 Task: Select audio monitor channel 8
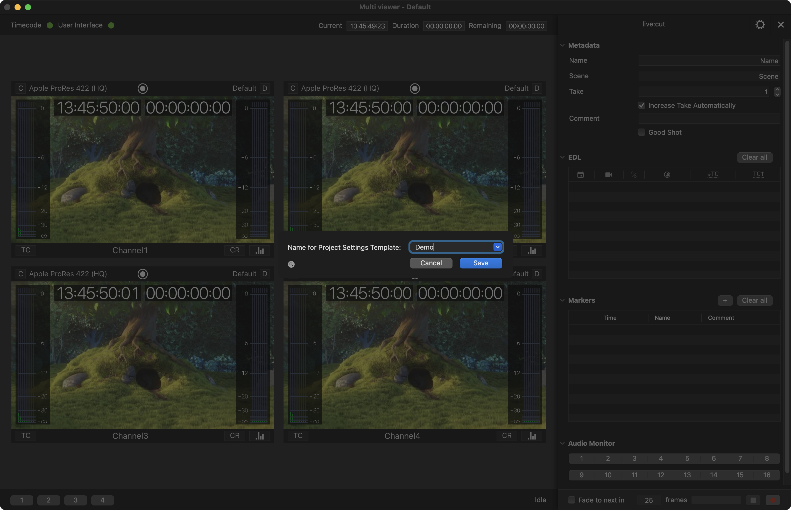(x=767, y=459)
